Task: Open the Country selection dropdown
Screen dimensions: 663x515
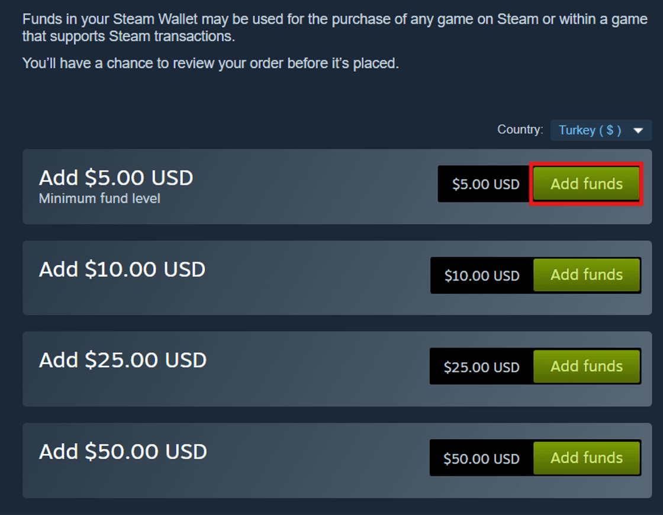Action: 601,130
